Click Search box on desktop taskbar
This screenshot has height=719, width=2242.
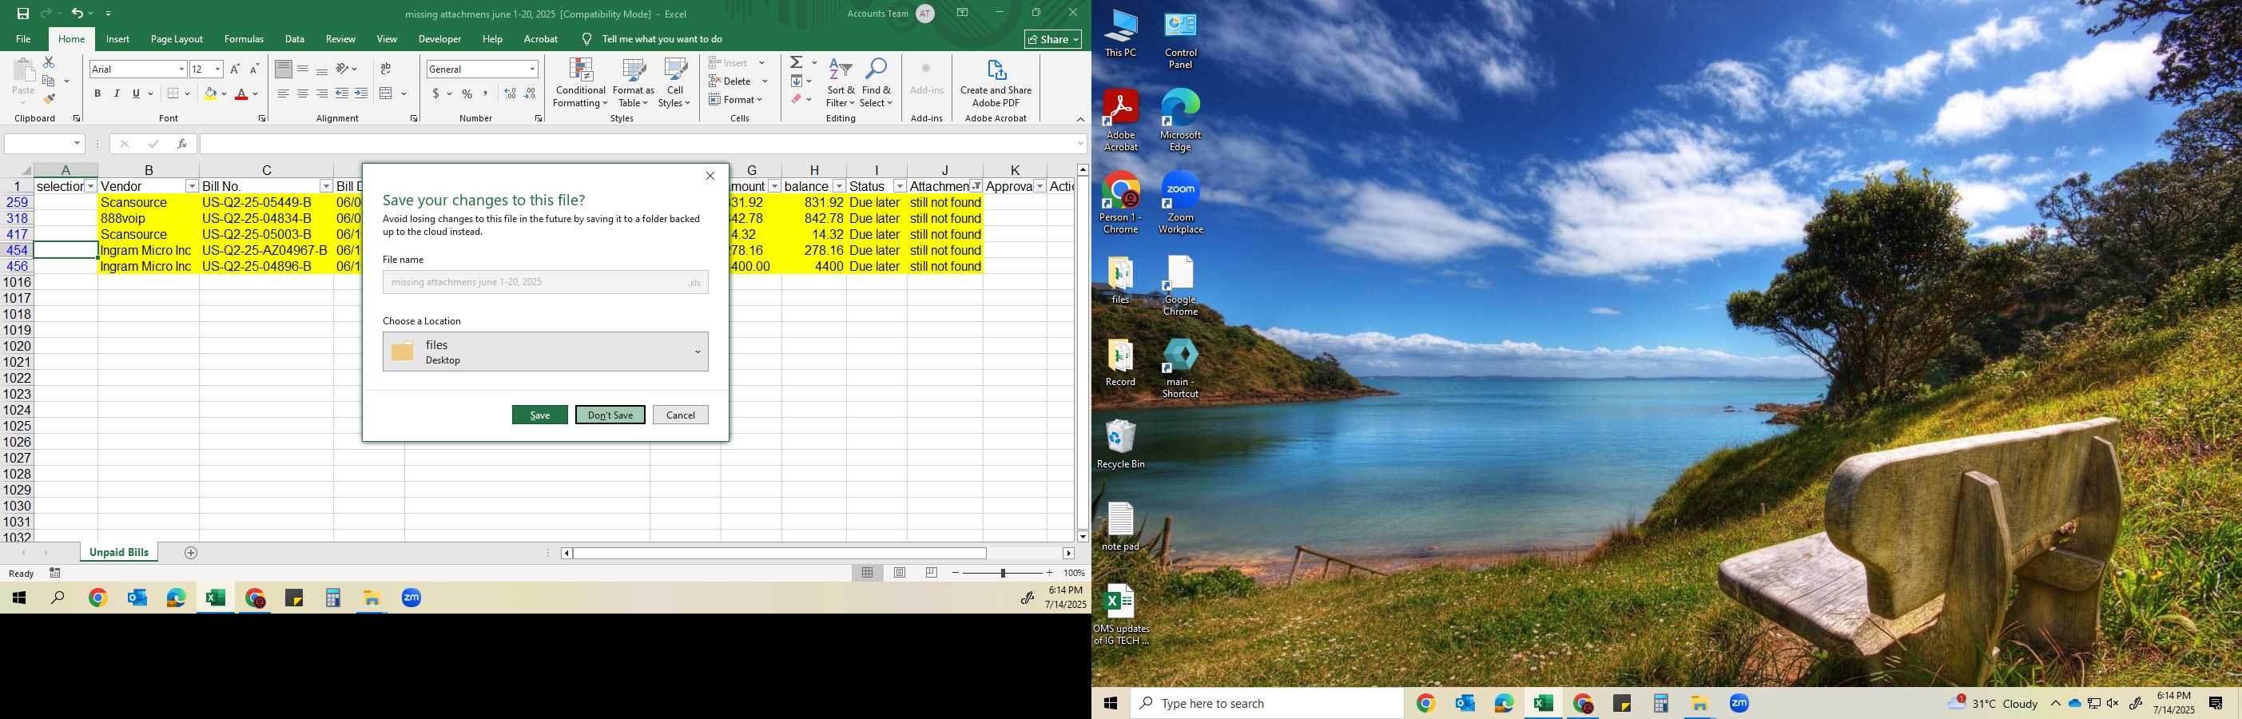click(x=1266, y=703)
